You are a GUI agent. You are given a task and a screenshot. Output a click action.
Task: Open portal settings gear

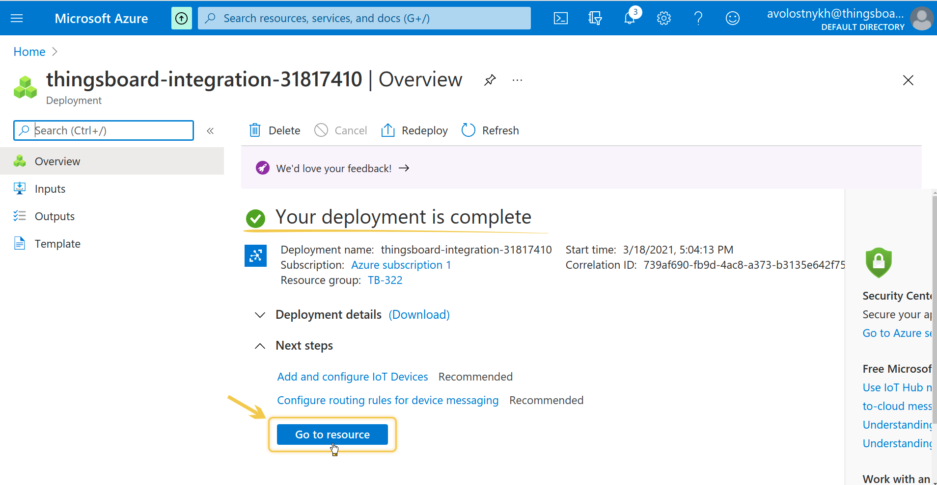point(664,18)
